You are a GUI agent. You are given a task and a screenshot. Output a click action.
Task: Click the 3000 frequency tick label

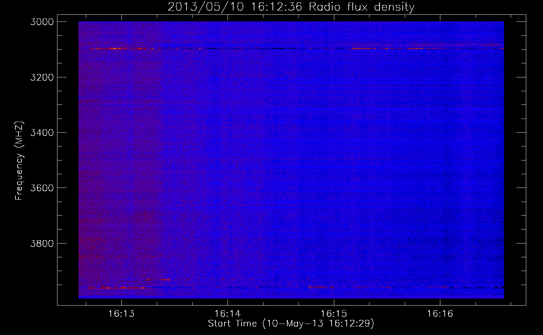click(x=42, y=22)
